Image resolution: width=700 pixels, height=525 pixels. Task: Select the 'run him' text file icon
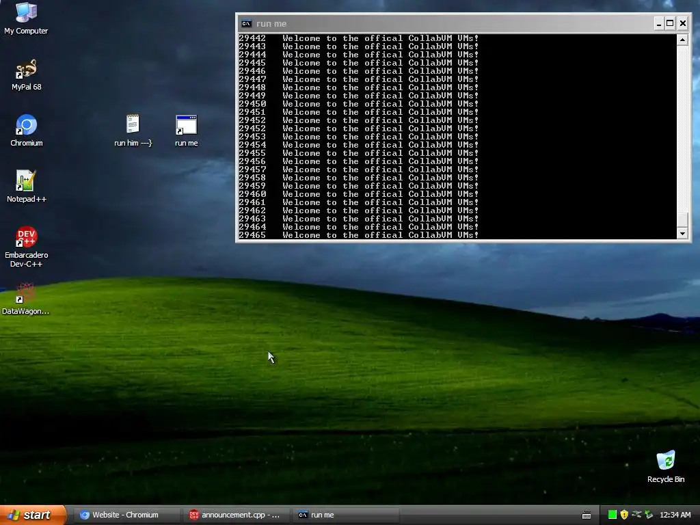click(x=133, y=131)
